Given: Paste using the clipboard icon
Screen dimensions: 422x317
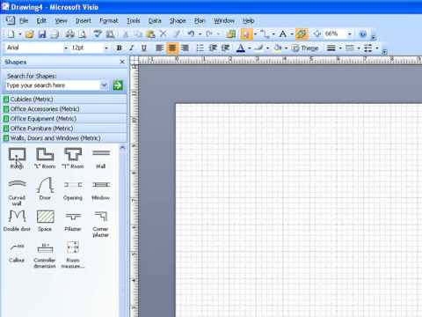Looking at the screenshot, I should (150, 34).
